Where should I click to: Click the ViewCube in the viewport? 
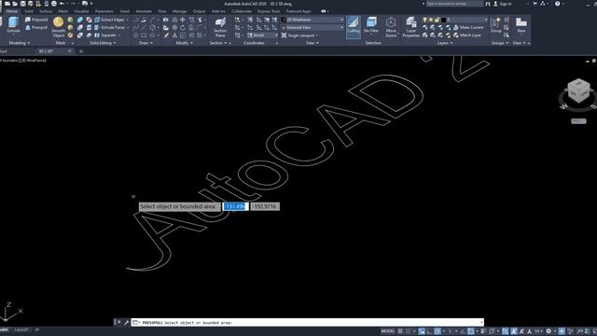[x=578, y=91]
